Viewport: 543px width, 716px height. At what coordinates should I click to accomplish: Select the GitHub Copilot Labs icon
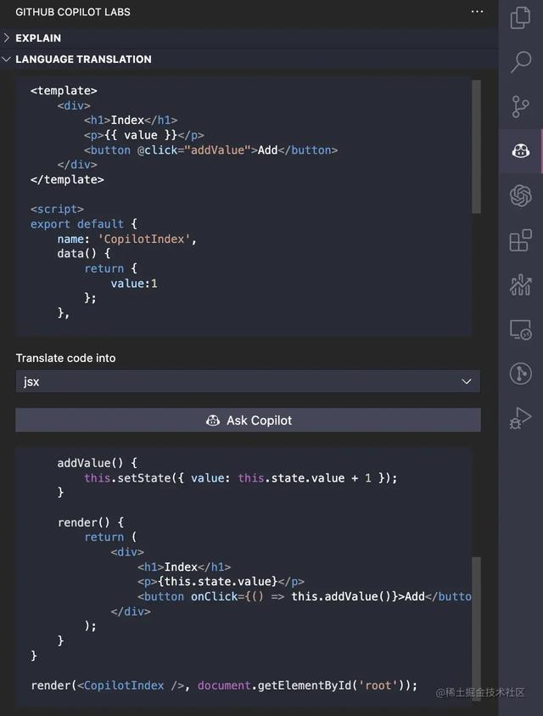point(521,150)
